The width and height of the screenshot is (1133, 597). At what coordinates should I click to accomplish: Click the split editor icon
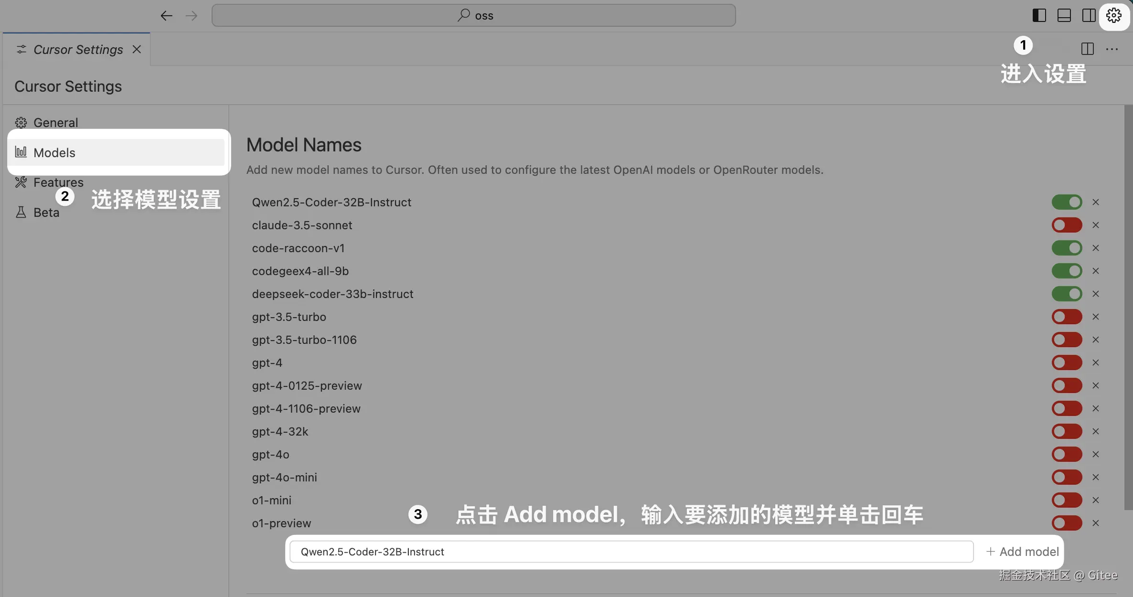tap(1087, 49)
